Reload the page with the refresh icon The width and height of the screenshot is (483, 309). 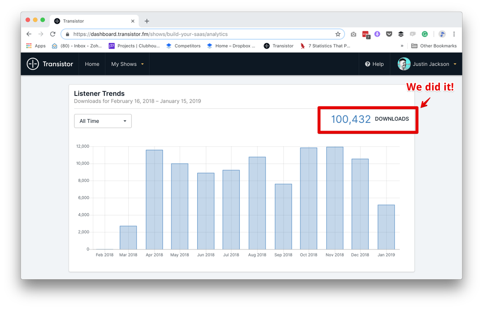pyautogui.click(x=53, y=34)
